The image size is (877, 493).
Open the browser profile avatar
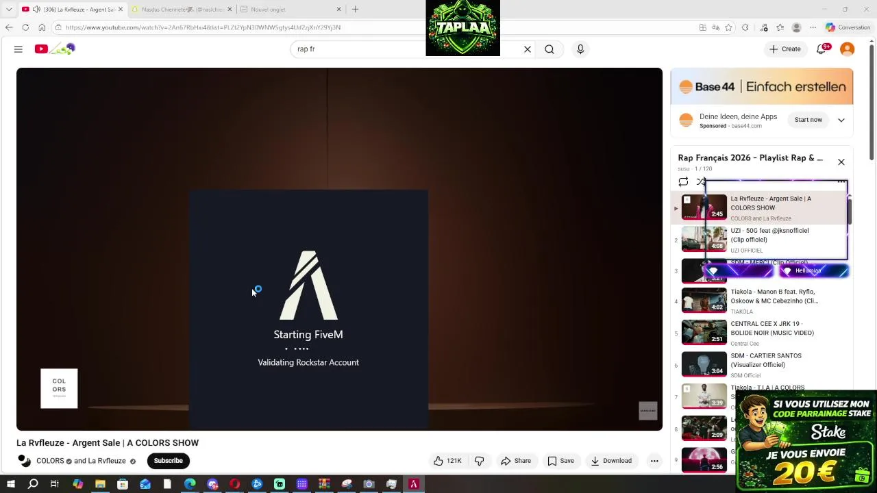[x=796, y=27]
